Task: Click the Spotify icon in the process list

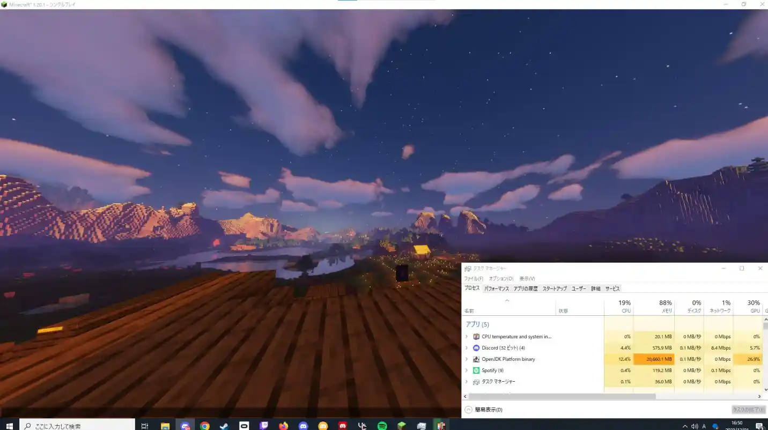Action: click(x=476, y=370)
